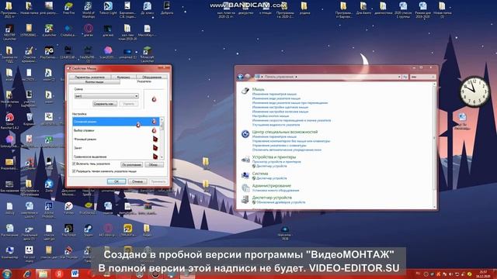Open the Free Fire desktop shortcut
497x279 pixels.
click(x=68, y=9)
